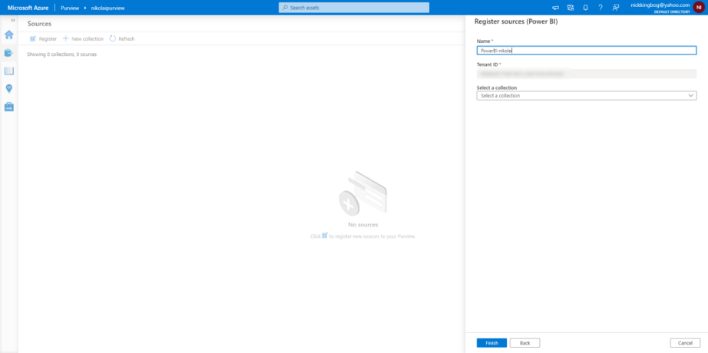Click the Finish button
Viewport: 708px width, 353px height.
click(x=491, y=343)
